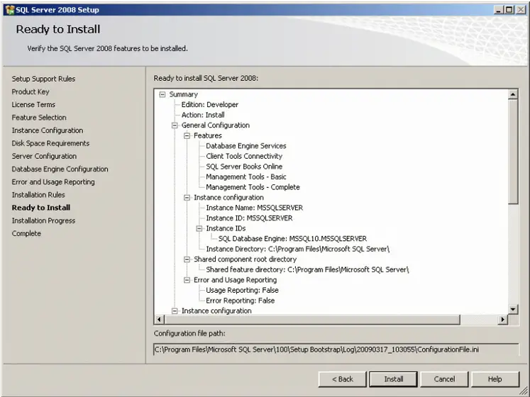Select 'Edition: Developer' tree row
Screen dimensions: 530x397
(x=209, y=105)
